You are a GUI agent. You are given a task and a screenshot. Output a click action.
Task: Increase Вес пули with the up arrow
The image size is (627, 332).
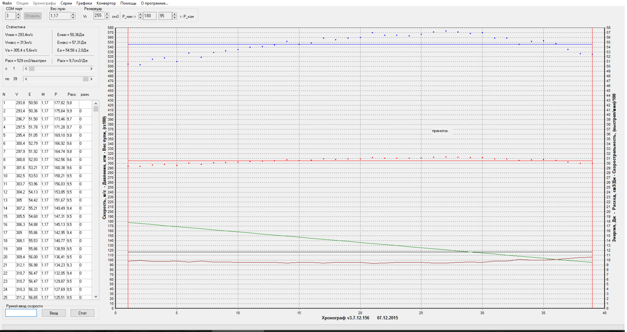tap(73, 14)
